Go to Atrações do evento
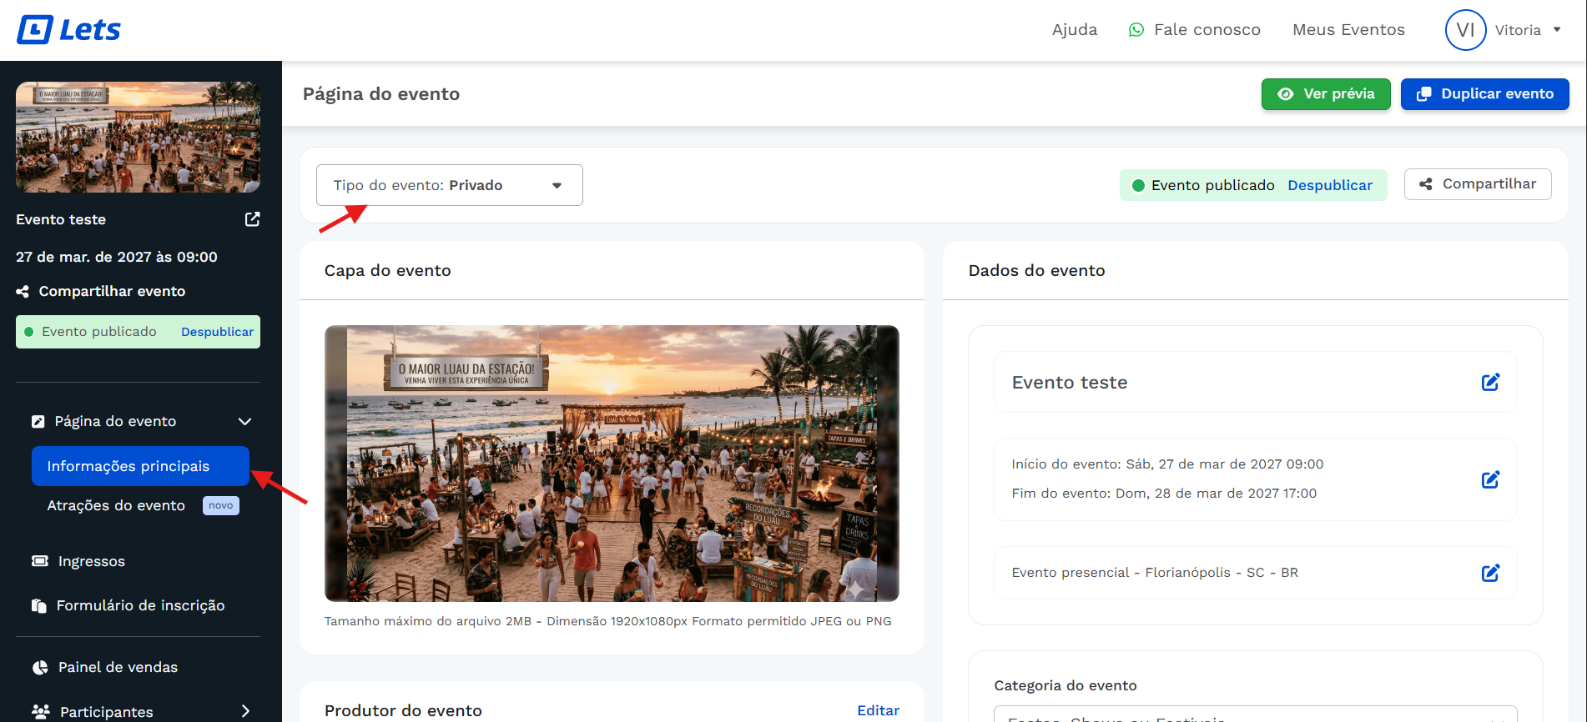This screenshot has height=722, width=1587. pyautogui.click(x=116, y=505)
